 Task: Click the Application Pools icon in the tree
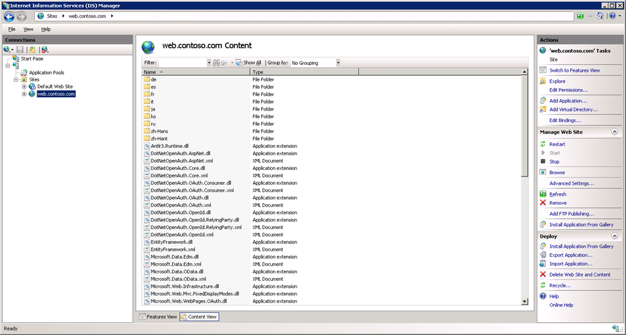pos(24,73)
